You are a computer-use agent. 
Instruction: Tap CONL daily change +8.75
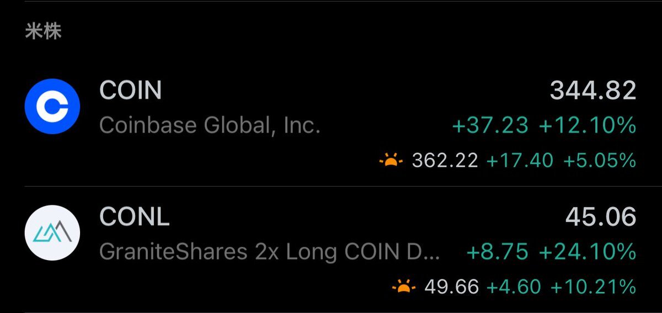[498, 252]
